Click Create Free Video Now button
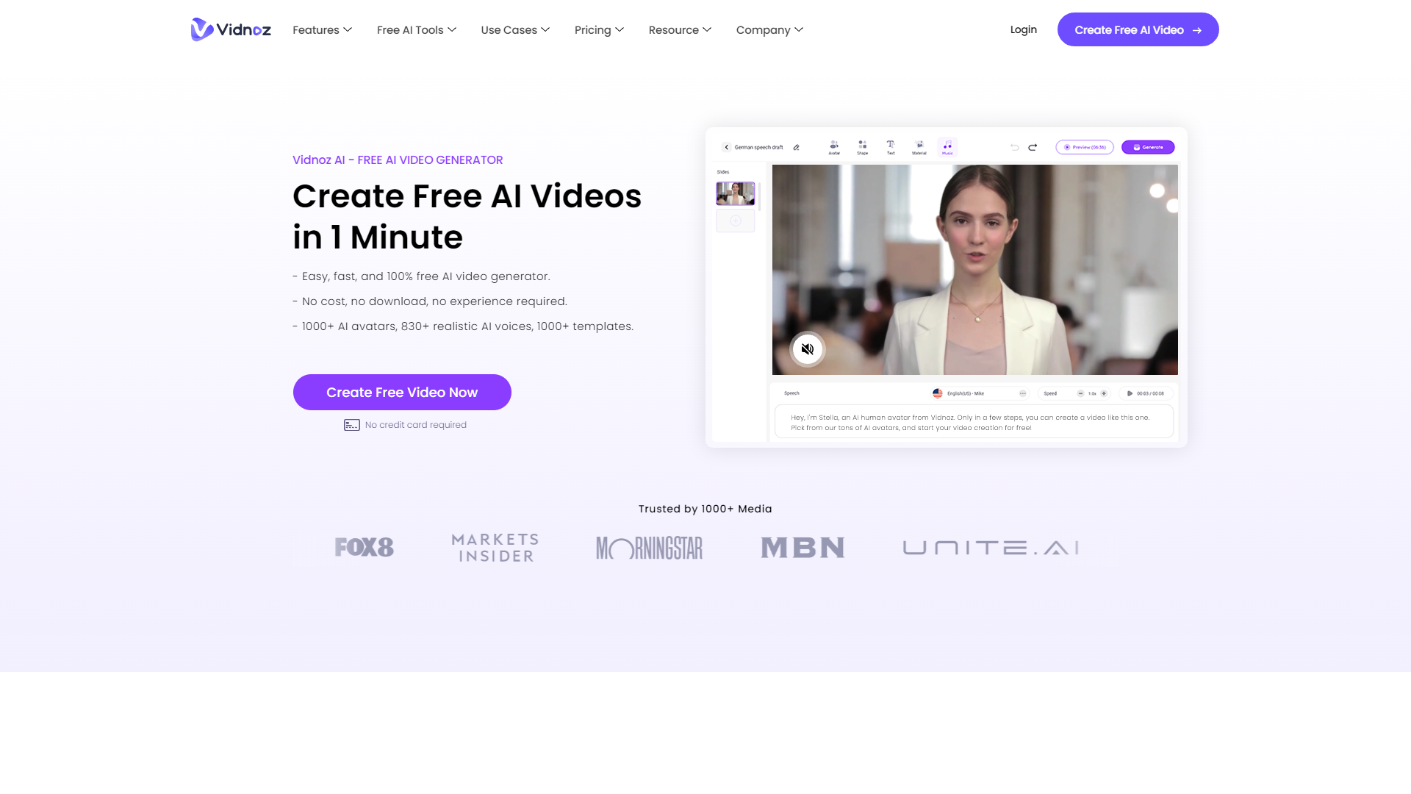This screenshot has height=794, width=1411. point(402,392)
